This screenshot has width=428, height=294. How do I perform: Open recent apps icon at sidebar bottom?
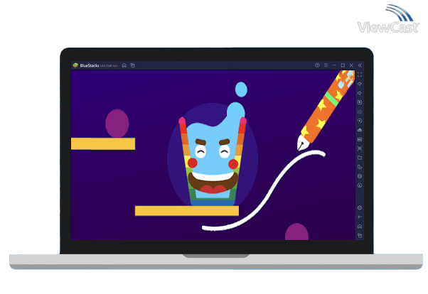[360, 235]
